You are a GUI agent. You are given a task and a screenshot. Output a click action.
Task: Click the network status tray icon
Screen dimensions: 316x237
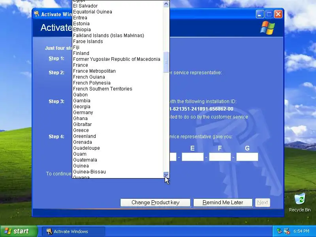pos(279,231)
